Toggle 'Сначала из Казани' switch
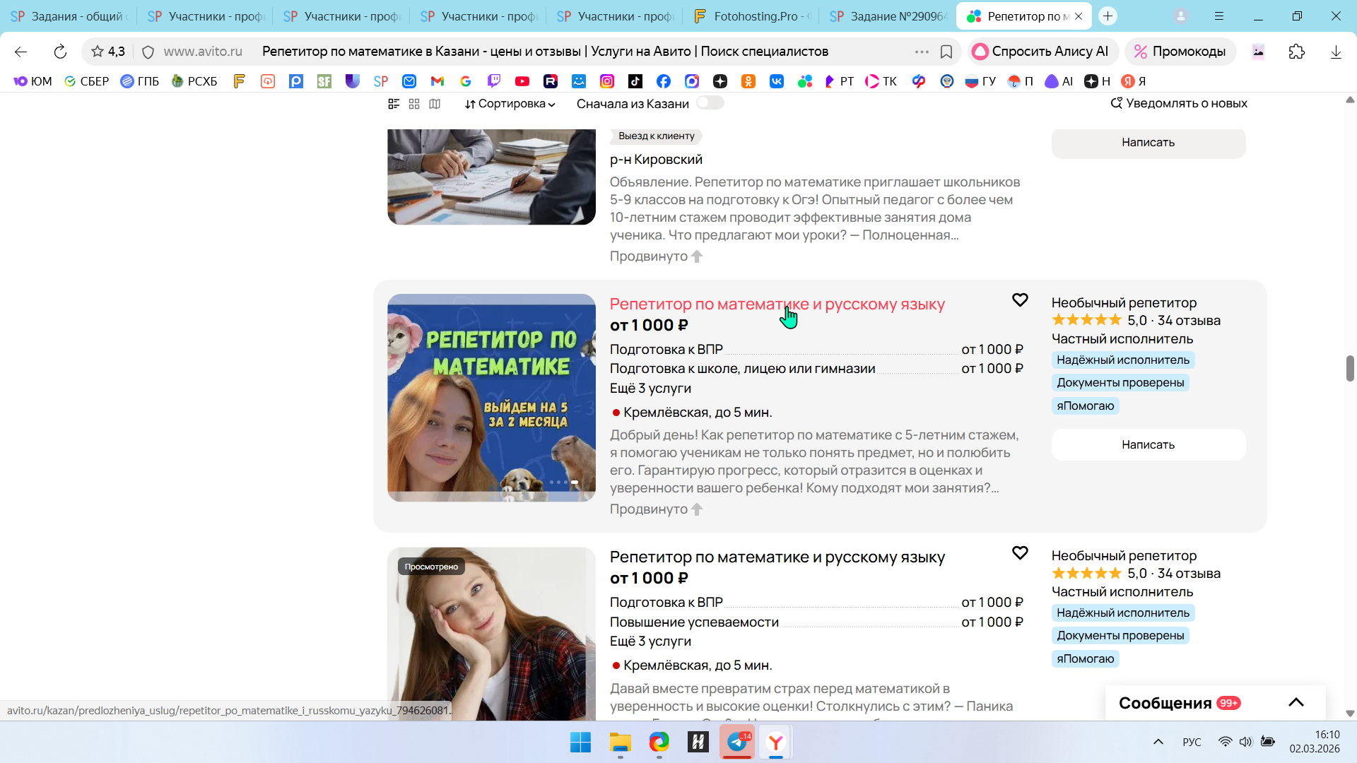This screenshot has height=763, width=1357. point(710,103)
